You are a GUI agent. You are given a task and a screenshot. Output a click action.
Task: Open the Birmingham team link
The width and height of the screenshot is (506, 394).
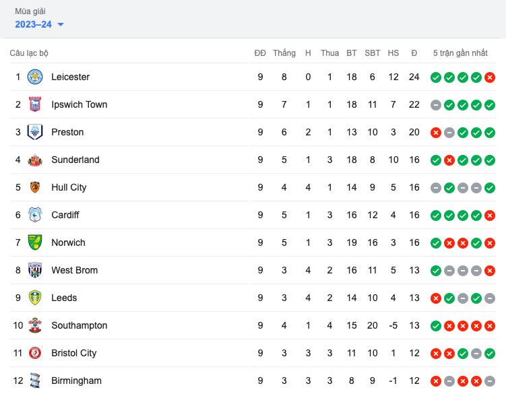(x=76, y=381)
